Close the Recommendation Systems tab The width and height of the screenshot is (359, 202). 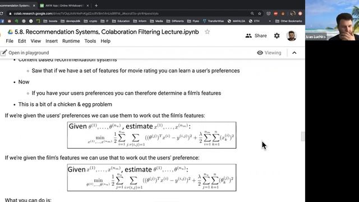coord(34,6)
